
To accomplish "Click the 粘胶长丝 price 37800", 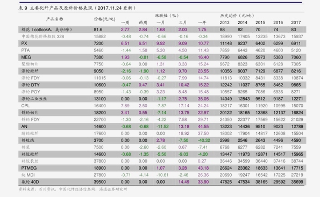I will [x=100, y=161].
